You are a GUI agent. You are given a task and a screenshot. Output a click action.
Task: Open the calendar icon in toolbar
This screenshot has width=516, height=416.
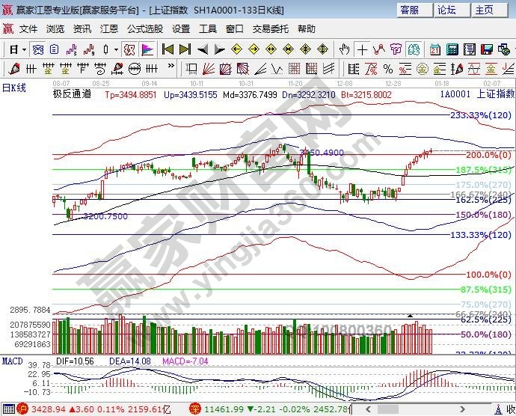[x=435, y=49]
